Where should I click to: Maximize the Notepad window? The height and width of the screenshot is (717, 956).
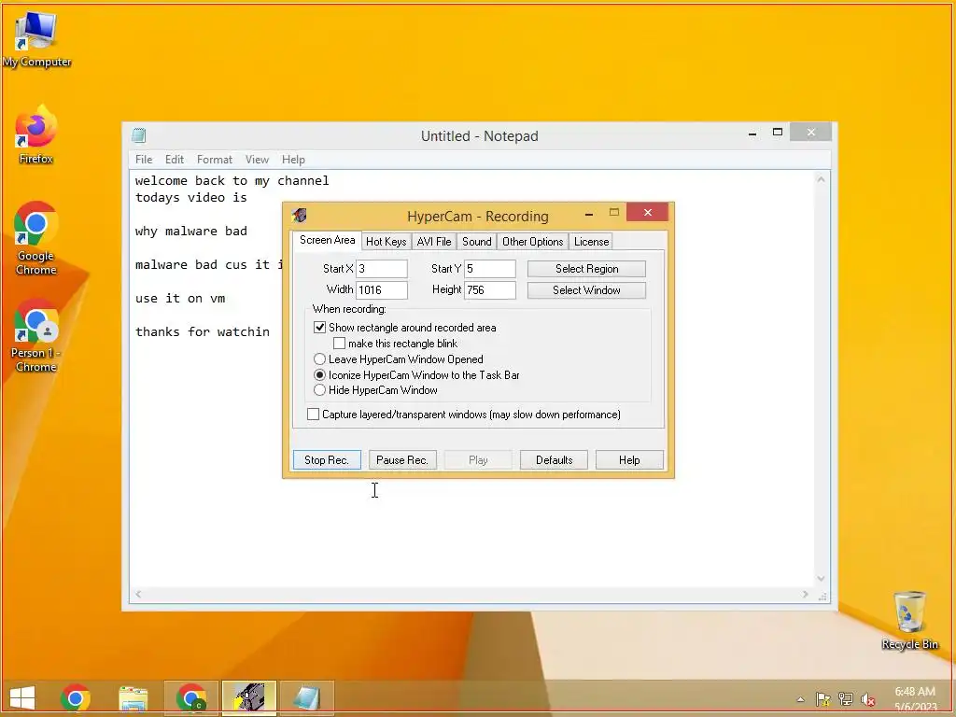pyautogui.click(x=778, y=132)
